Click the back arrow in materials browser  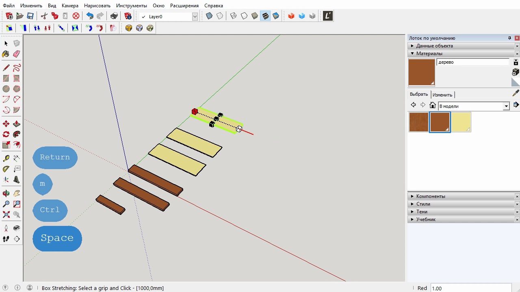pos(413,105)
